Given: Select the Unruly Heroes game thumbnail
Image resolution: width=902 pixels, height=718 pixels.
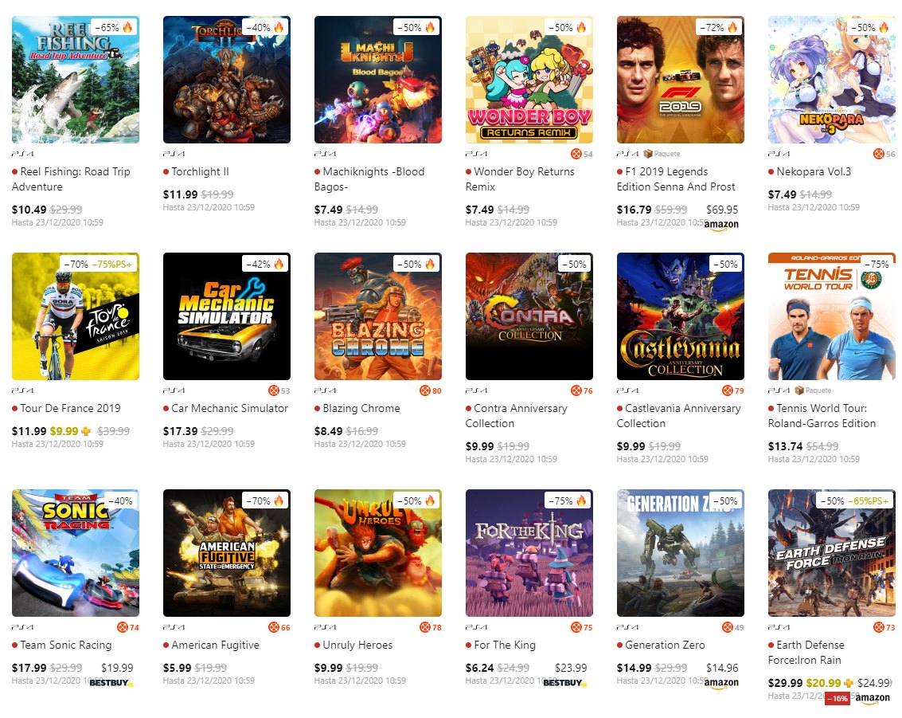Looking at the screenshot, I should (378, 553).
